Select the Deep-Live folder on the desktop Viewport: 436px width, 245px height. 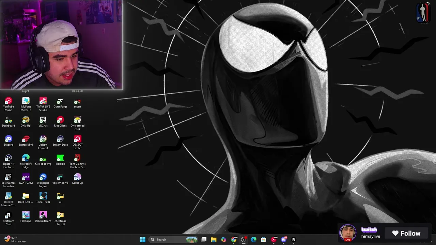[26, 198]
